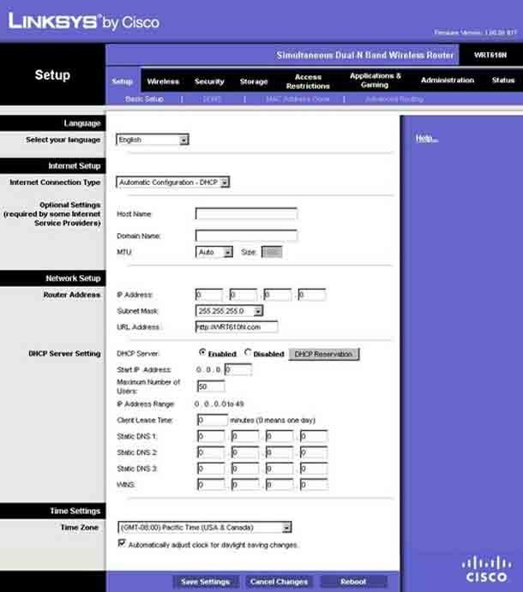523x592 pixels.
Task: Click the Client Lease Time minutes field
Action: 213,420
